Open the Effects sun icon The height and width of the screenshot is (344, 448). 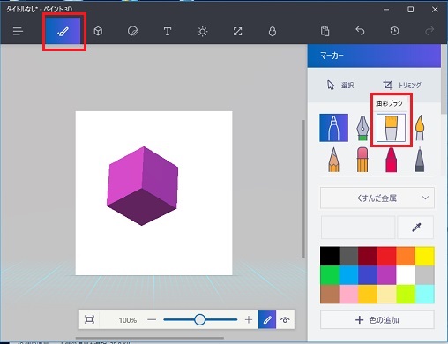202,31
